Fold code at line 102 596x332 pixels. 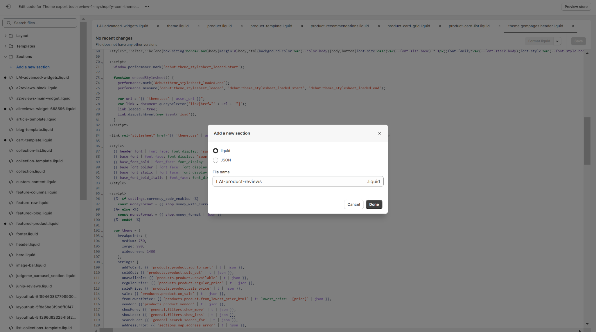click(102, 231)
